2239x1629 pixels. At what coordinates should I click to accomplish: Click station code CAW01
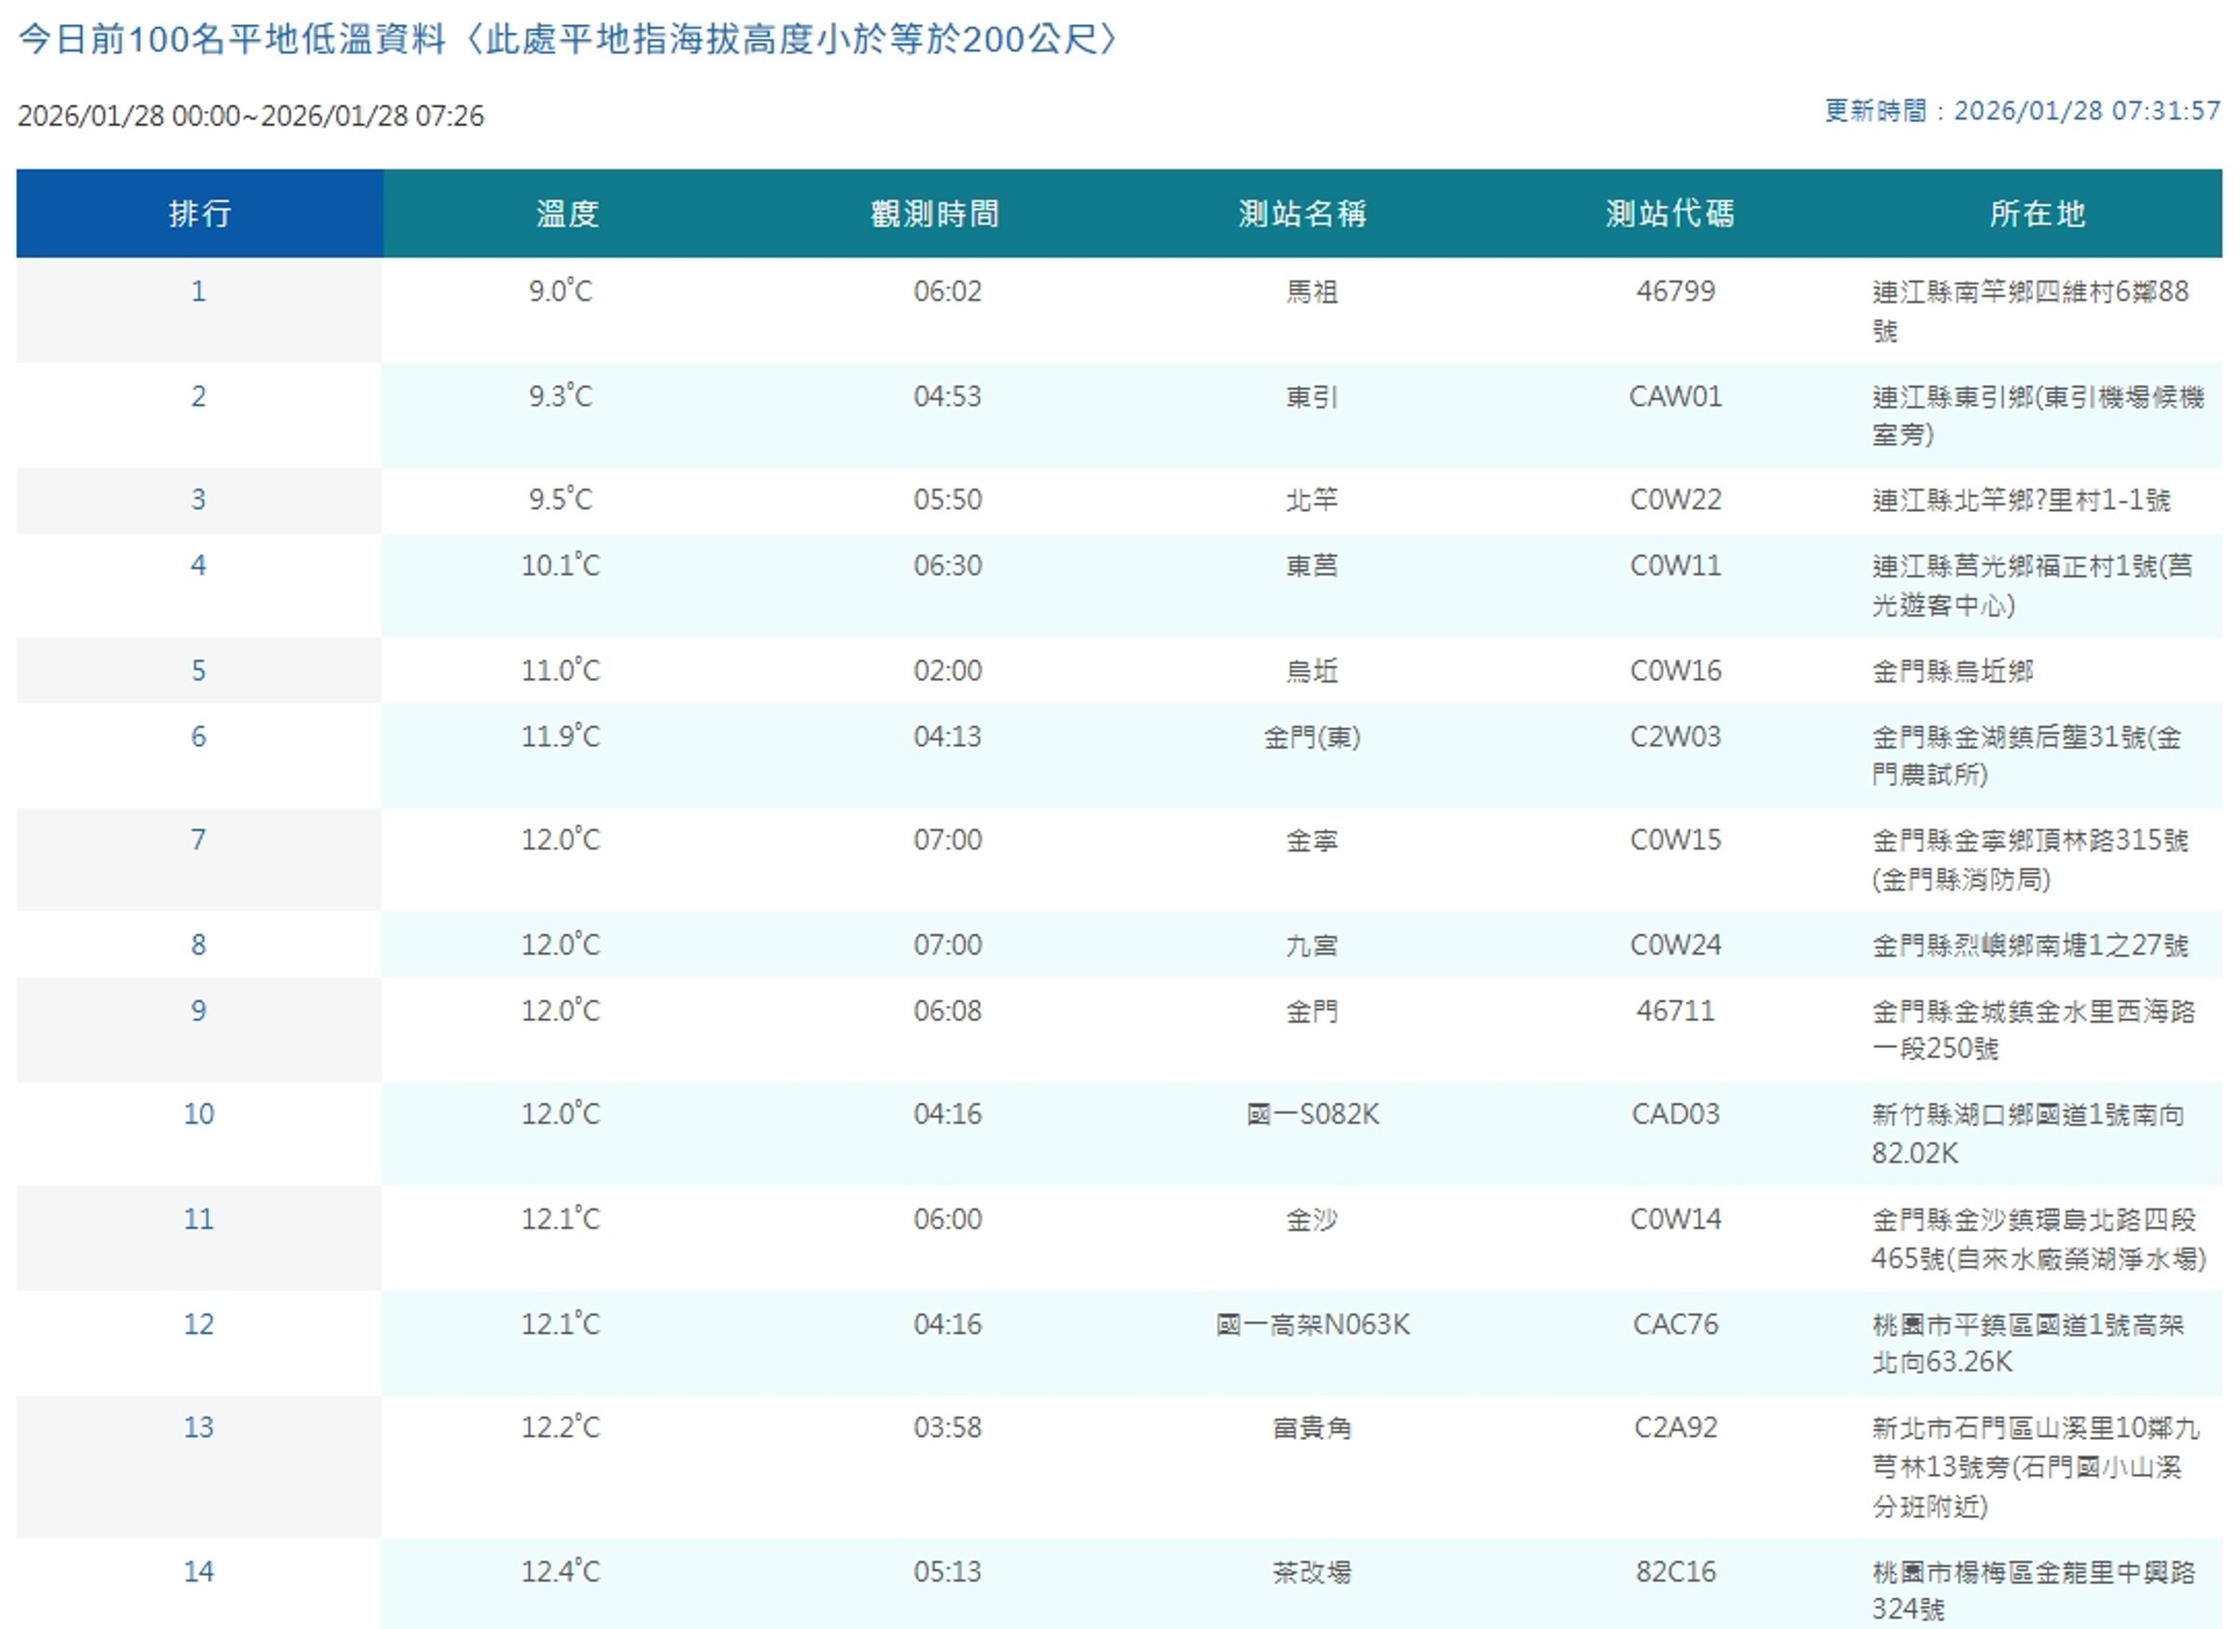point(1676,396)
